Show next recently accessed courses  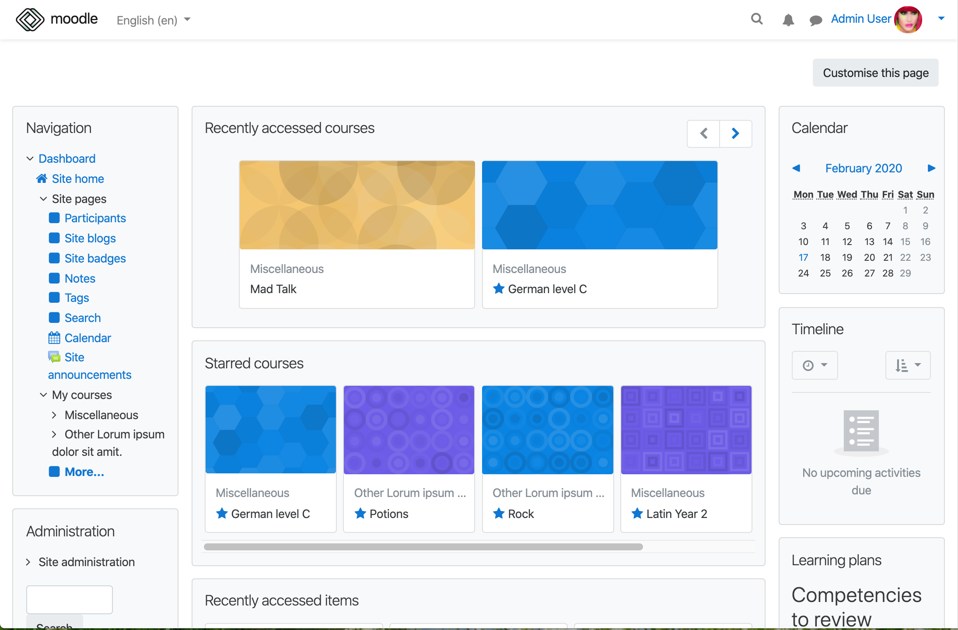pos(736,133)
